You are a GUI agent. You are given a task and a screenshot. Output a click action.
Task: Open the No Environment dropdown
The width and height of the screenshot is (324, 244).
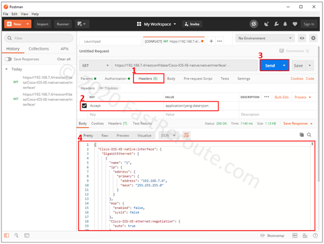[265, 38]
